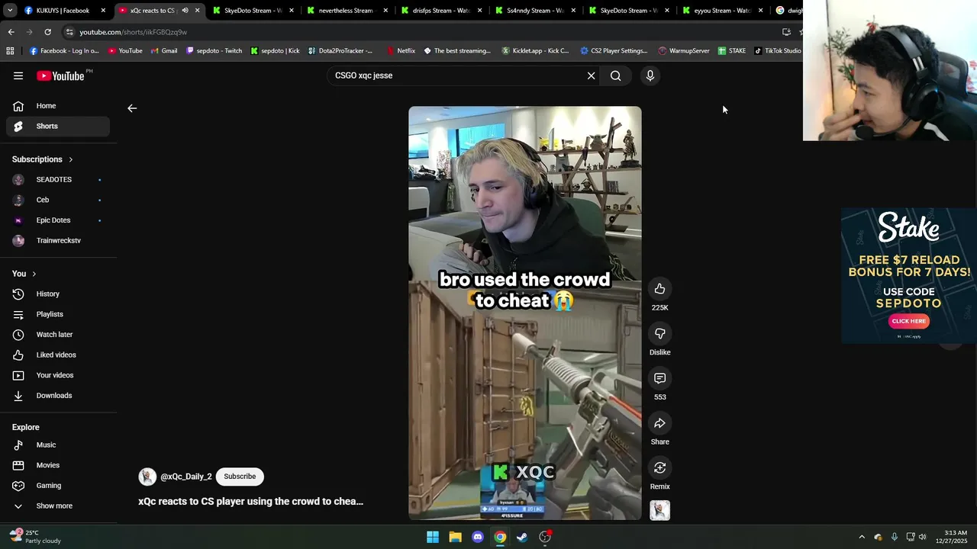This screenshot has height=549, width=977.
Task: Open the TikTok Studio bookmark
Action: tap(778, 50)
